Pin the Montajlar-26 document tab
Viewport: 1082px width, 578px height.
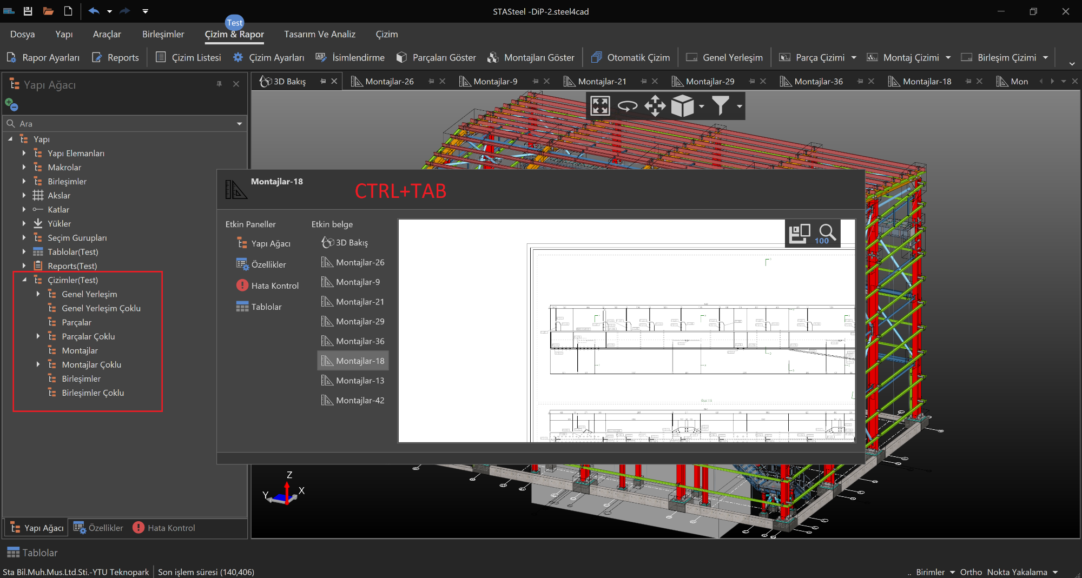(x=431, y=81)
